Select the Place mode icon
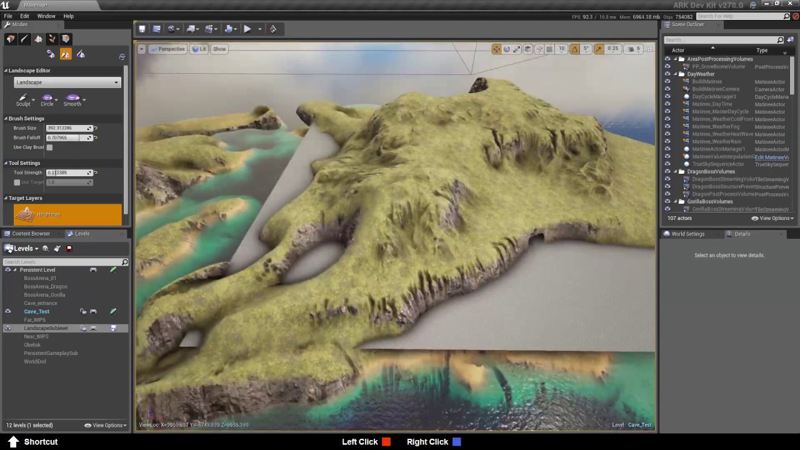 click(11, 39)
